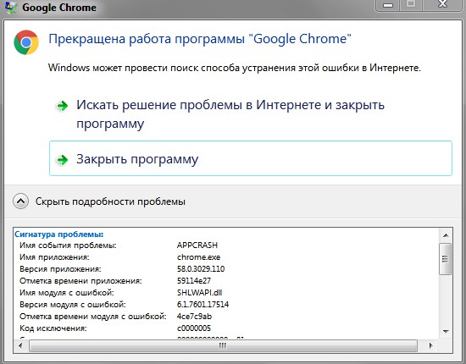
Task: Click horizontal scroll right arrow
Action: point(431,345)
